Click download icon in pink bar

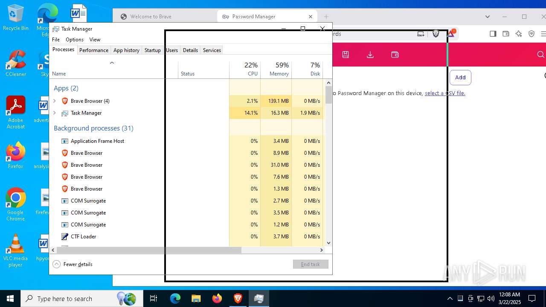[370, 55]
